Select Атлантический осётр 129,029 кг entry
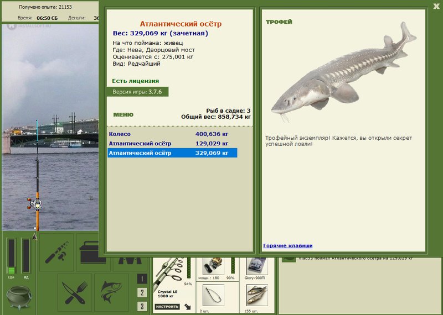The width and height of the screenshot is (443, 315). pos(172,144)
